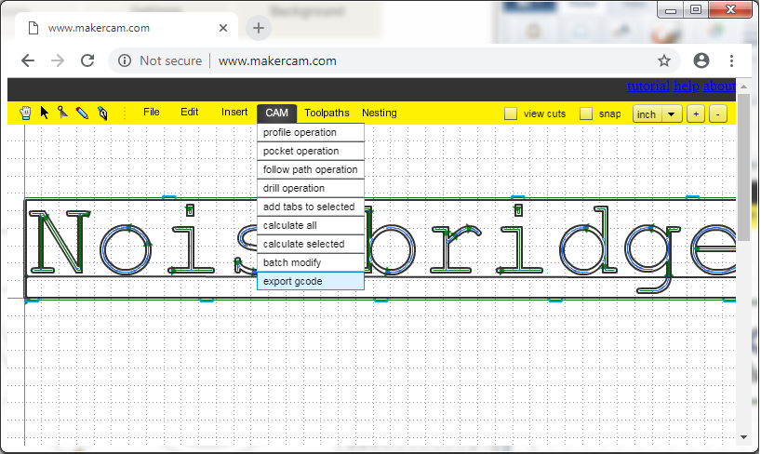Reload the makercam page
Image resolution: width=761 pixels, height=454 pixels.
point(87,60)
